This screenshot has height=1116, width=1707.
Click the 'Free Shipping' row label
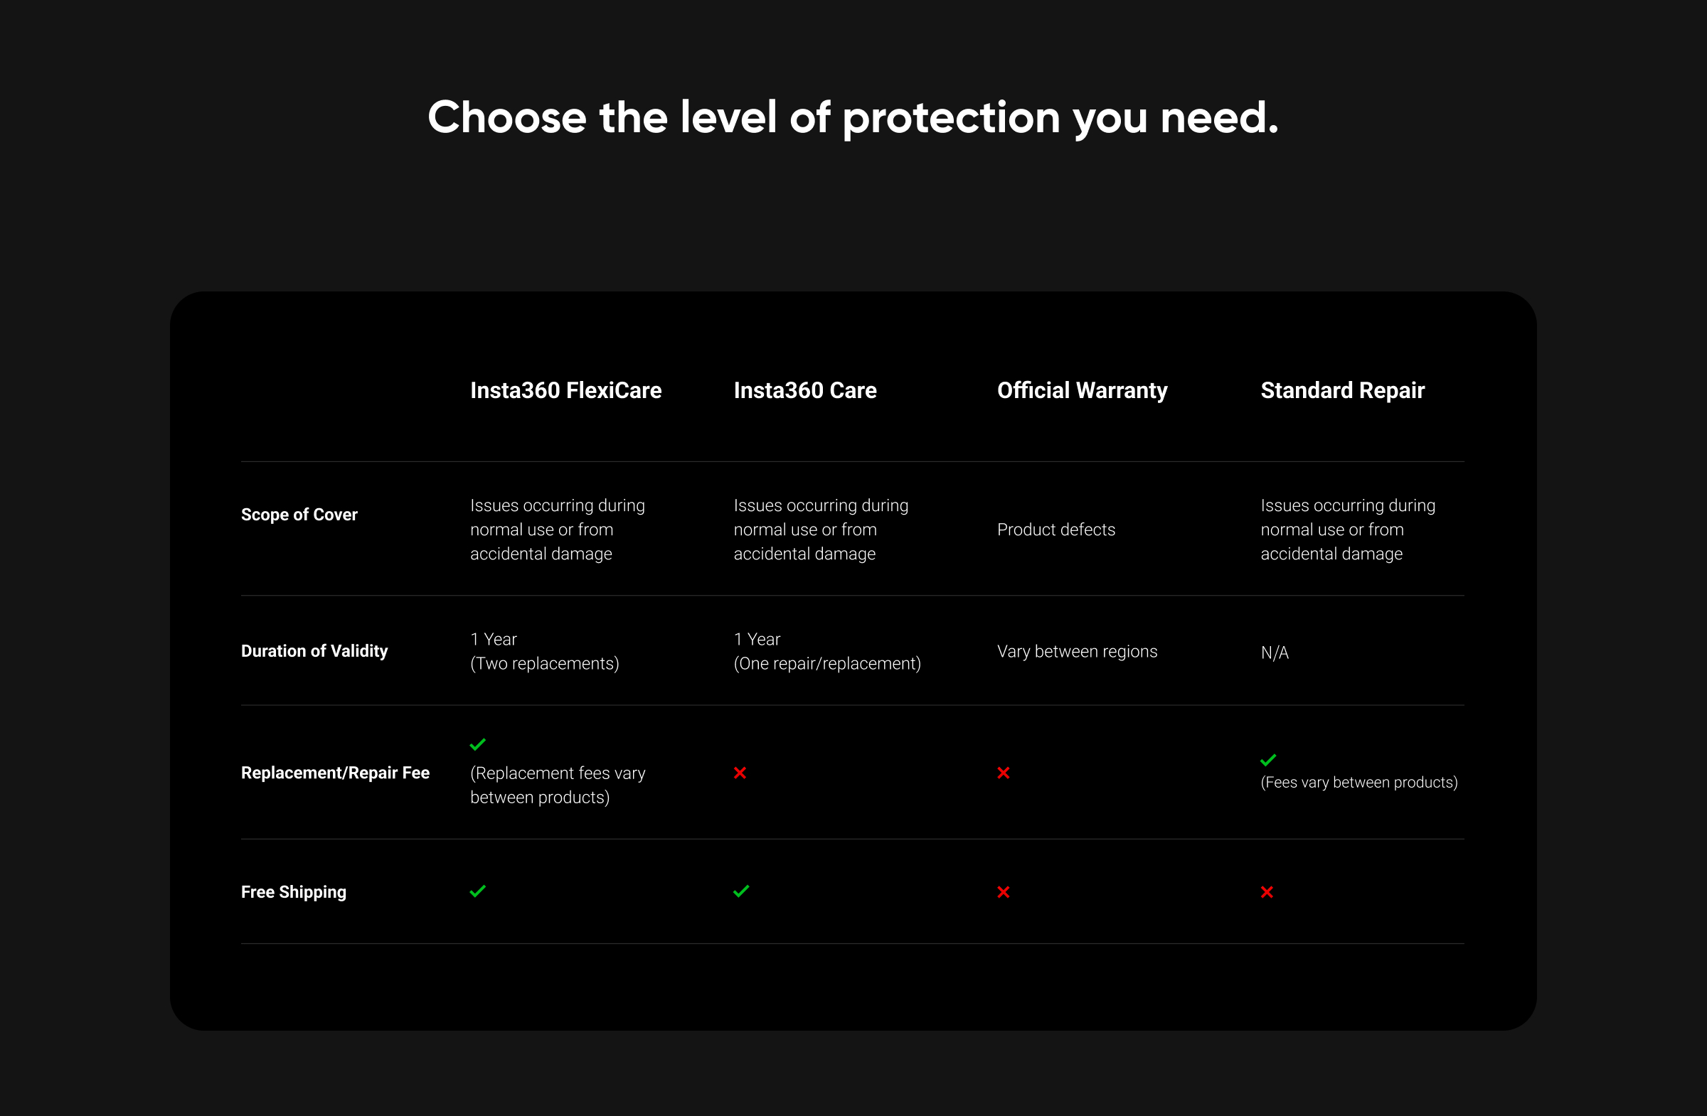[293, 891]
